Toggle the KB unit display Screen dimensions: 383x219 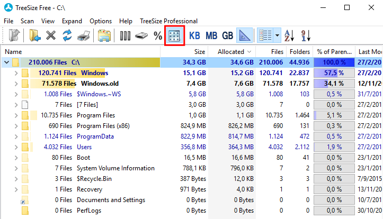[194, 35]
